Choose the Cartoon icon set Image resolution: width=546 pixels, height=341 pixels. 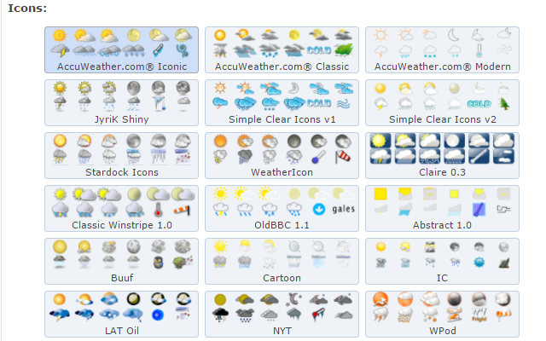click(x=282, y=262)
